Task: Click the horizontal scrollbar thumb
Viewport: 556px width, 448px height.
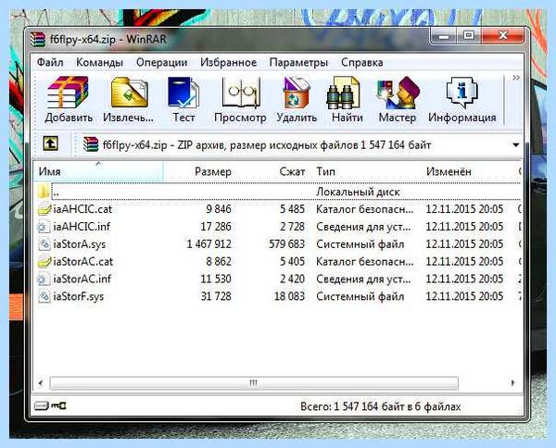Action: (x=254, y=383)
